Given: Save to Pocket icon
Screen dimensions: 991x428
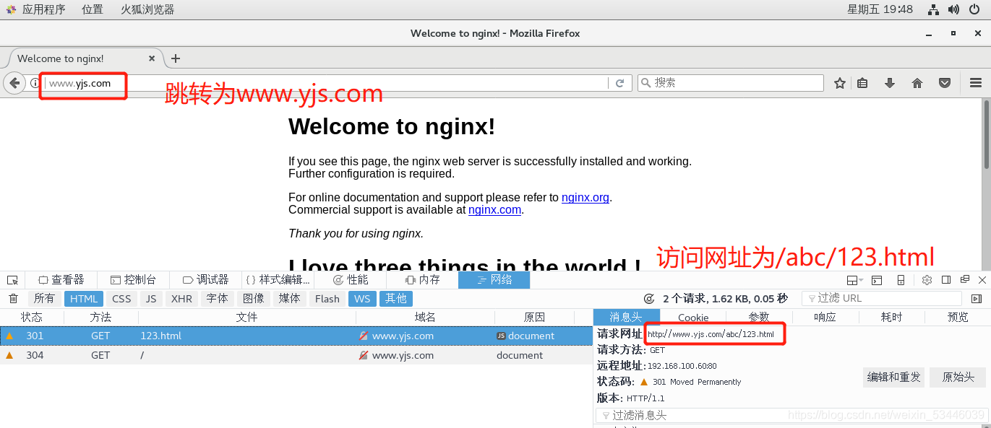Looking at the screenshot, I should 945,83.
